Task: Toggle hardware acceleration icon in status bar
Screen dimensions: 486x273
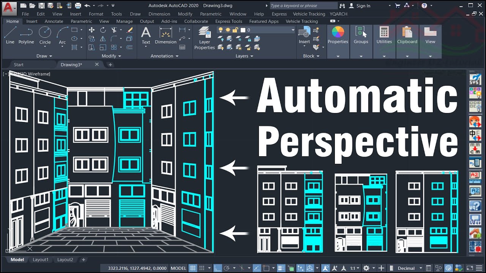Action: point(449,268)
